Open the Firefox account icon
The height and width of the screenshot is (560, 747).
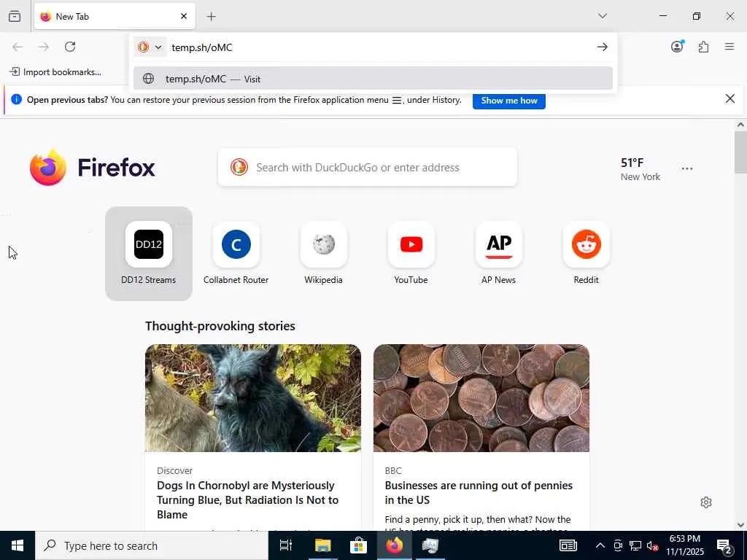coord(677,46)
